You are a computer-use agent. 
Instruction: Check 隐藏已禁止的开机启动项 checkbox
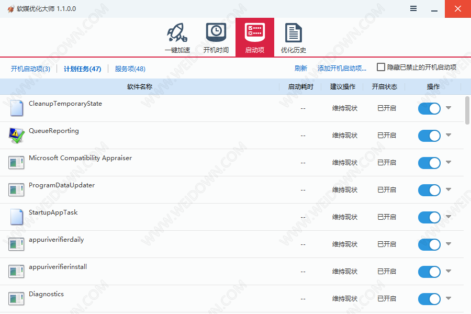[381, 68]
